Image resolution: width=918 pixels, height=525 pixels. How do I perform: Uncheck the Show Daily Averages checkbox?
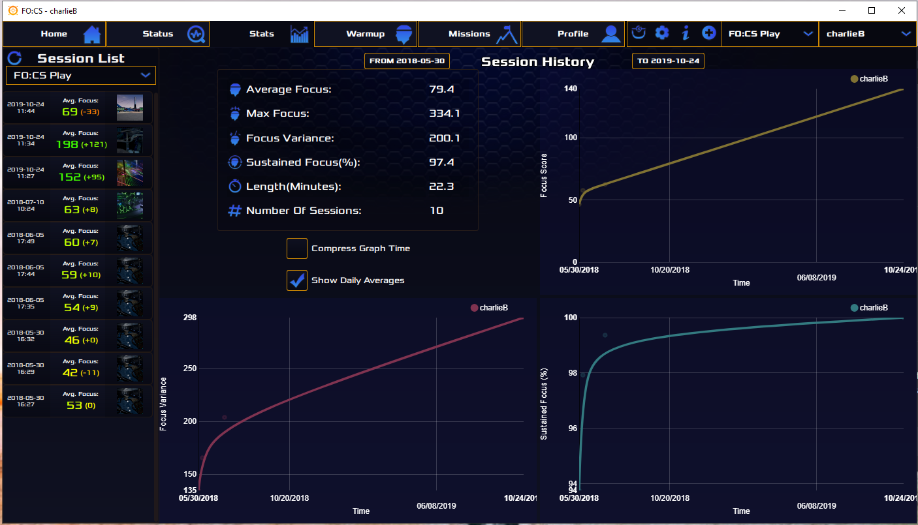297,280
